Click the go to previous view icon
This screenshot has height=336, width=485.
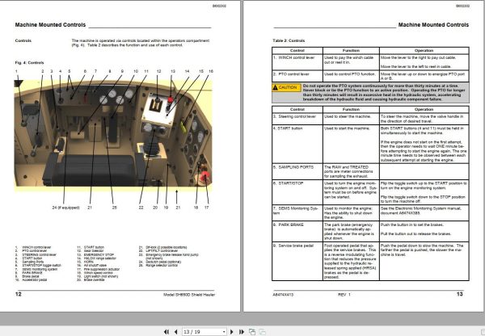click(252, 332)
